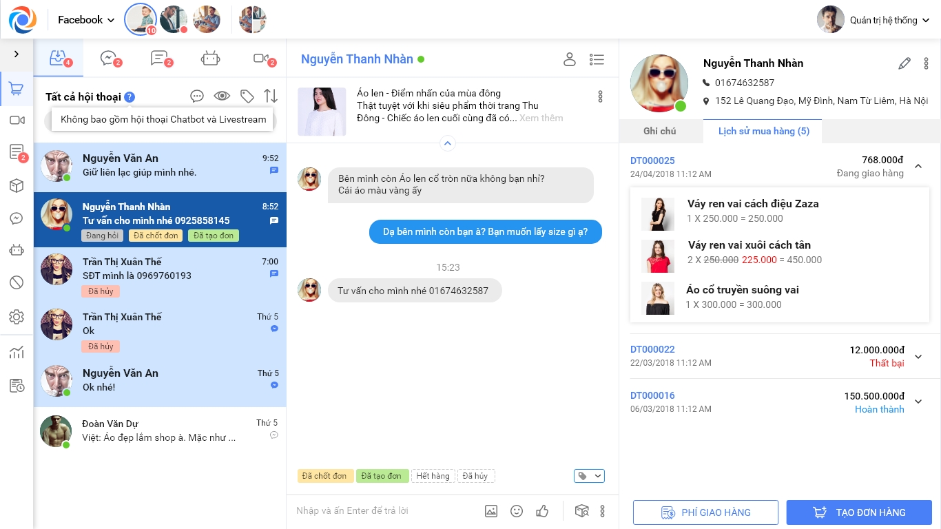Open the settings gear in the sidebar
This screenshot has width=941, height=529.
pos(17,317)
